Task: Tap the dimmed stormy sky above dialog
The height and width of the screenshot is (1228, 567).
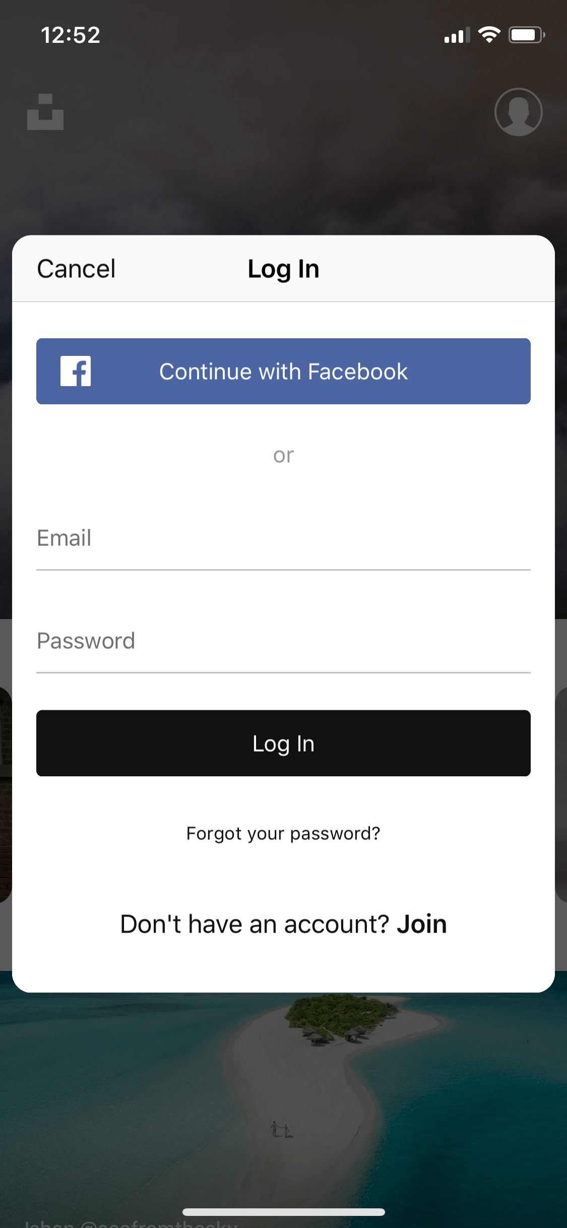Action: coord(283,181)
